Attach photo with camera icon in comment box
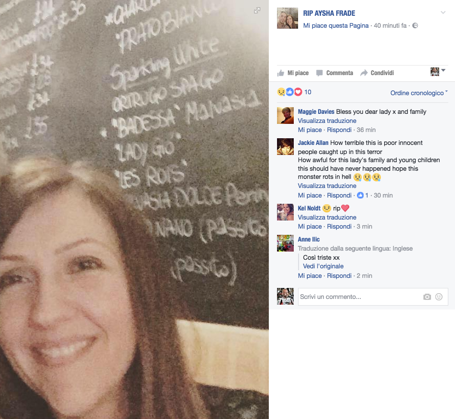Screen dimensions: 455x419 427,297
